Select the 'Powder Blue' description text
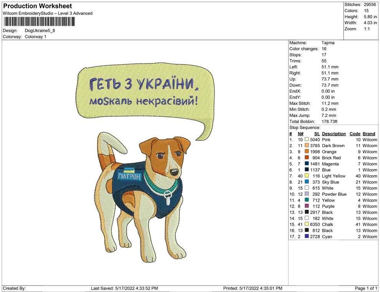This screenshot has width=380, height=292. (334, 194)
